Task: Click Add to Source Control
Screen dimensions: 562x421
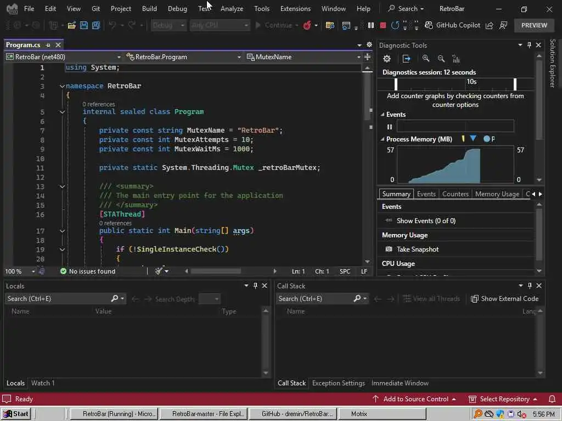Action: [414, 399]
